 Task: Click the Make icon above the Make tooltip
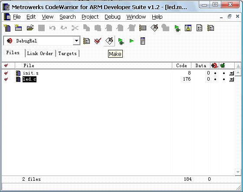pos(109,41)
